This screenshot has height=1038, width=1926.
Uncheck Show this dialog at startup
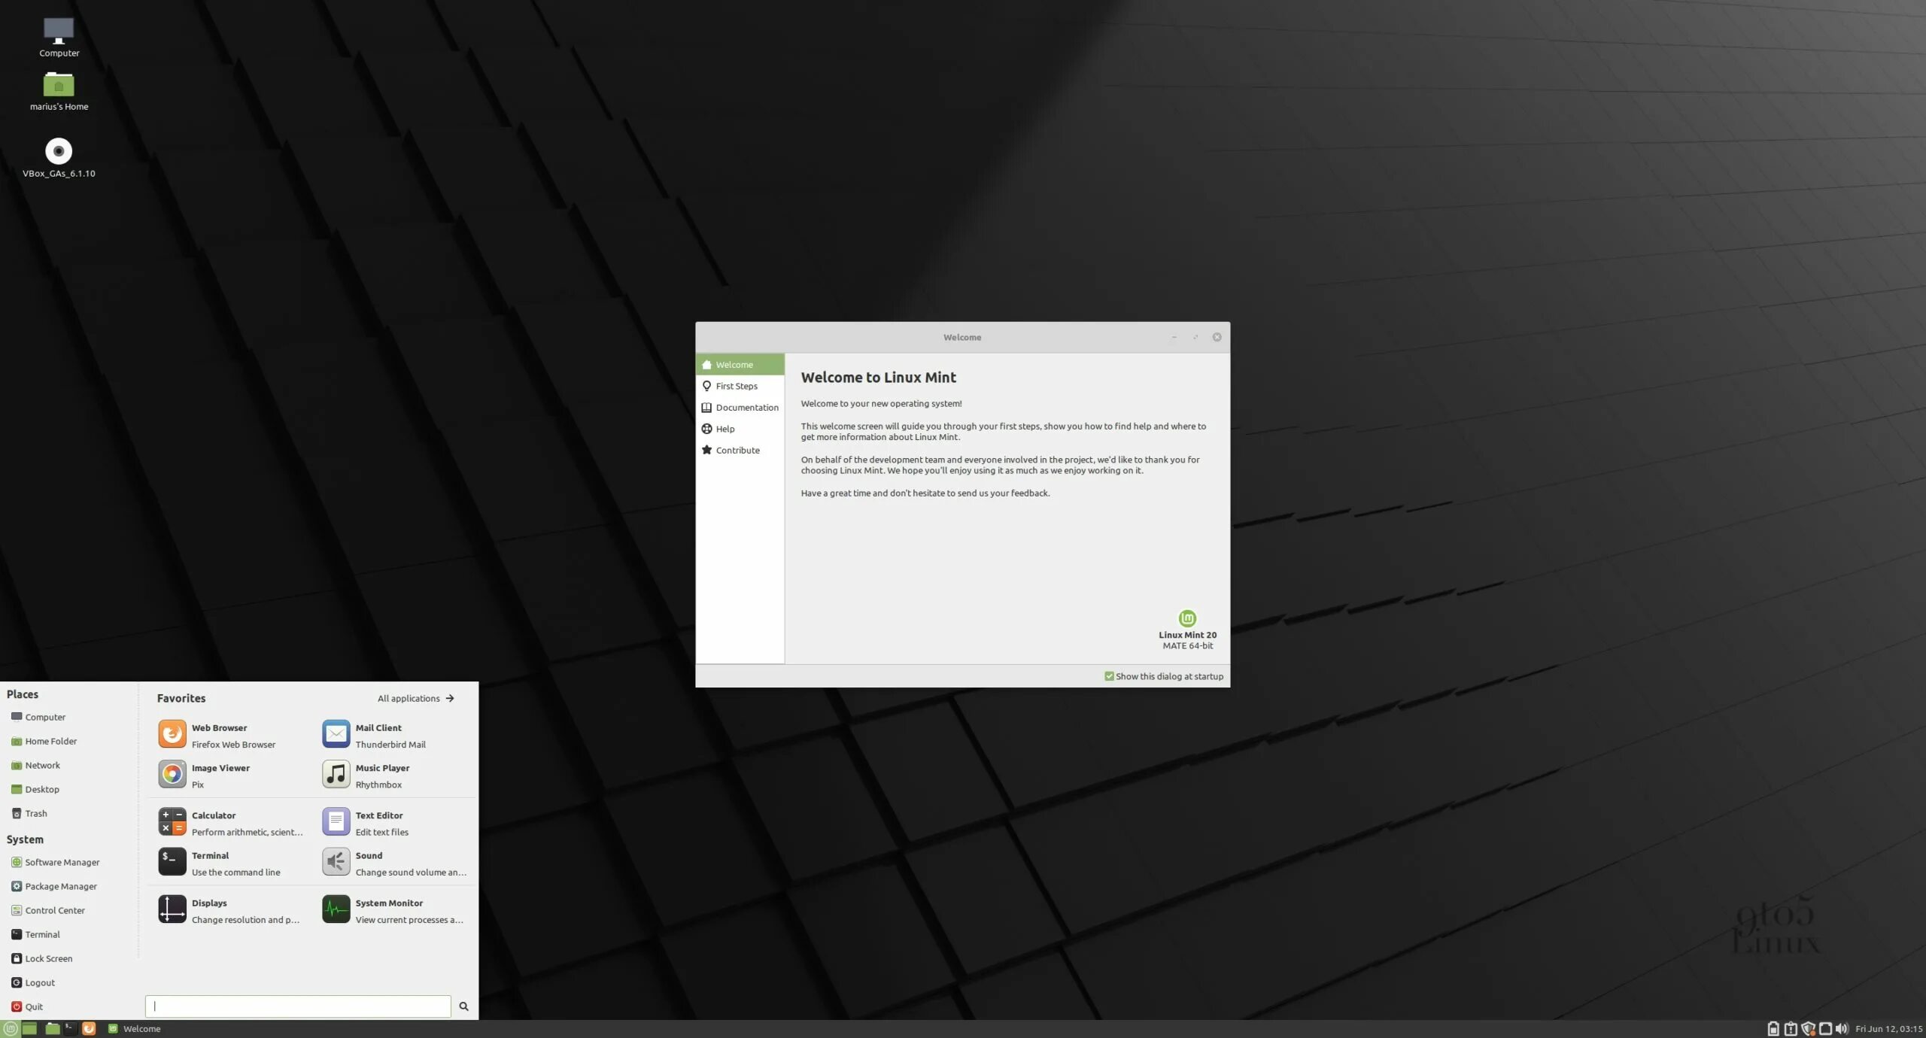pos(1110,675)
